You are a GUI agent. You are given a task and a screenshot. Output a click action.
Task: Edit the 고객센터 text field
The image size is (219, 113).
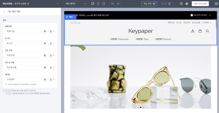coord(23,79)
